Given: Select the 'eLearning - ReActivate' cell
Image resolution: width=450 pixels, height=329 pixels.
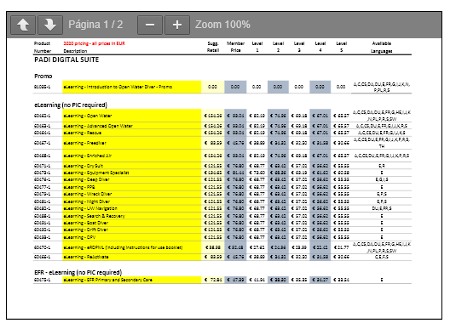Looking at the screenshot, I should pos(132,257).
